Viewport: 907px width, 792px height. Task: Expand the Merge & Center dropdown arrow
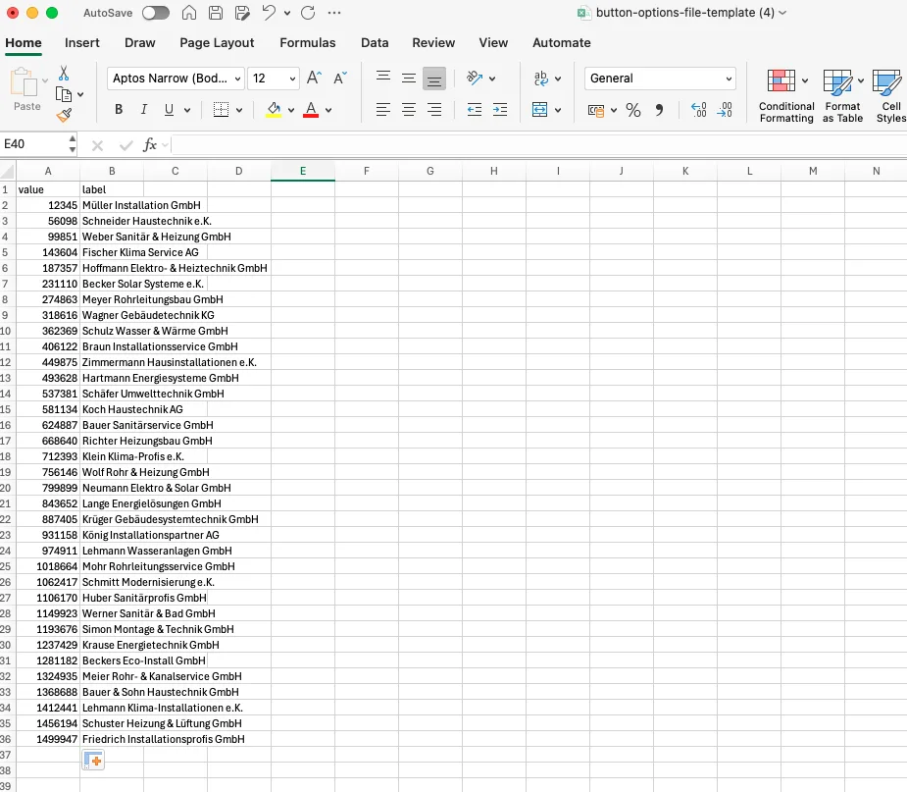(x=558, y=110)
